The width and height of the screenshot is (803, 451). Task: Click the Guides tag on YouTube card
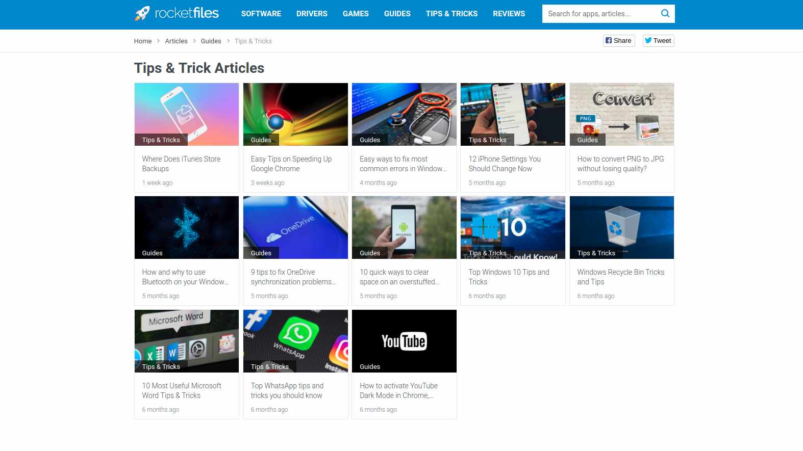[370, 366]
